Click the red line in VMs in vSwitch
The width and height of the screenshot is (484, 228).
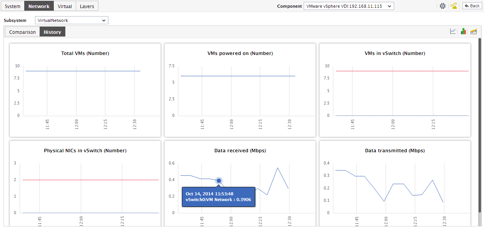click(402, 71)
